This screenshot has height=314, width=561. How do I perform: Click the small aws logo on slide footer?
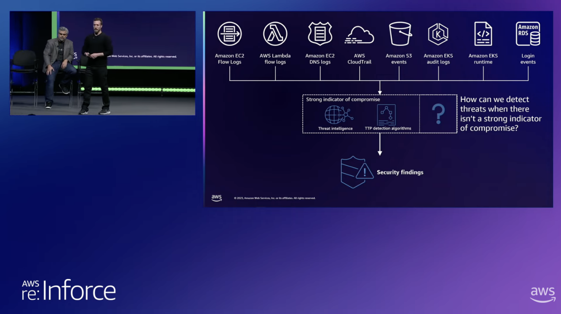click(x=217, y=198)
